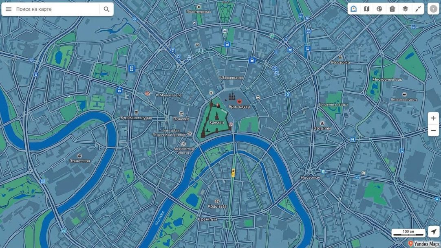441x248 pixels.
Task: Click the "Поиск на карте" search field
Action: tap(56, 9)
